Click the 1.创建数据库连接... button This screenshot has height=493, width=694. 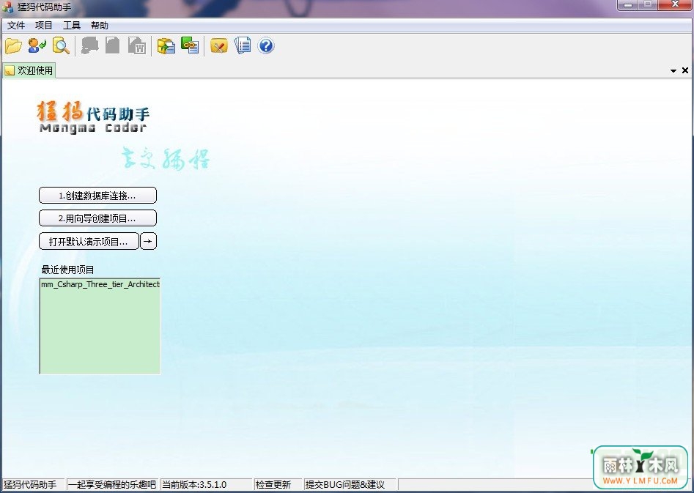click(97, 195)
